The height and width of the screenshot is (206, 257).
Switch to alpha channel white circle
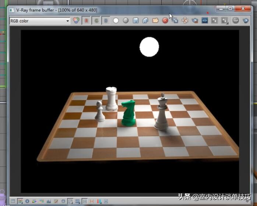(x=116, y=21)
